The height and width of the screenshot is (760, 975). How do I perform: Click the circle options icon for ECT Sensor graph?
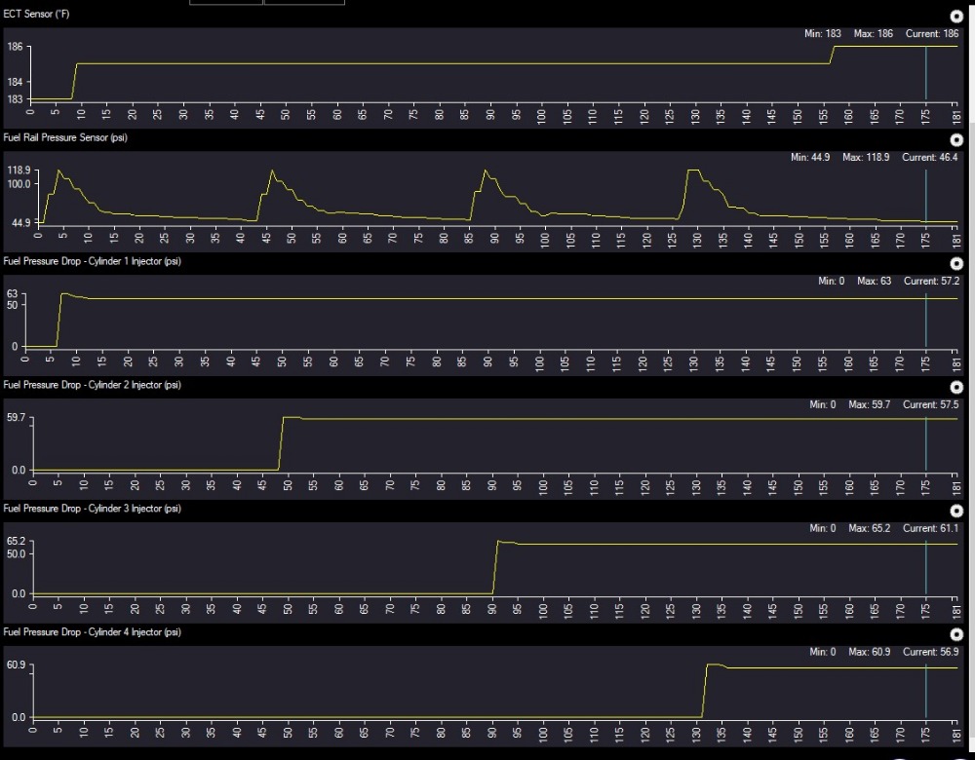(x=956, y=17)
